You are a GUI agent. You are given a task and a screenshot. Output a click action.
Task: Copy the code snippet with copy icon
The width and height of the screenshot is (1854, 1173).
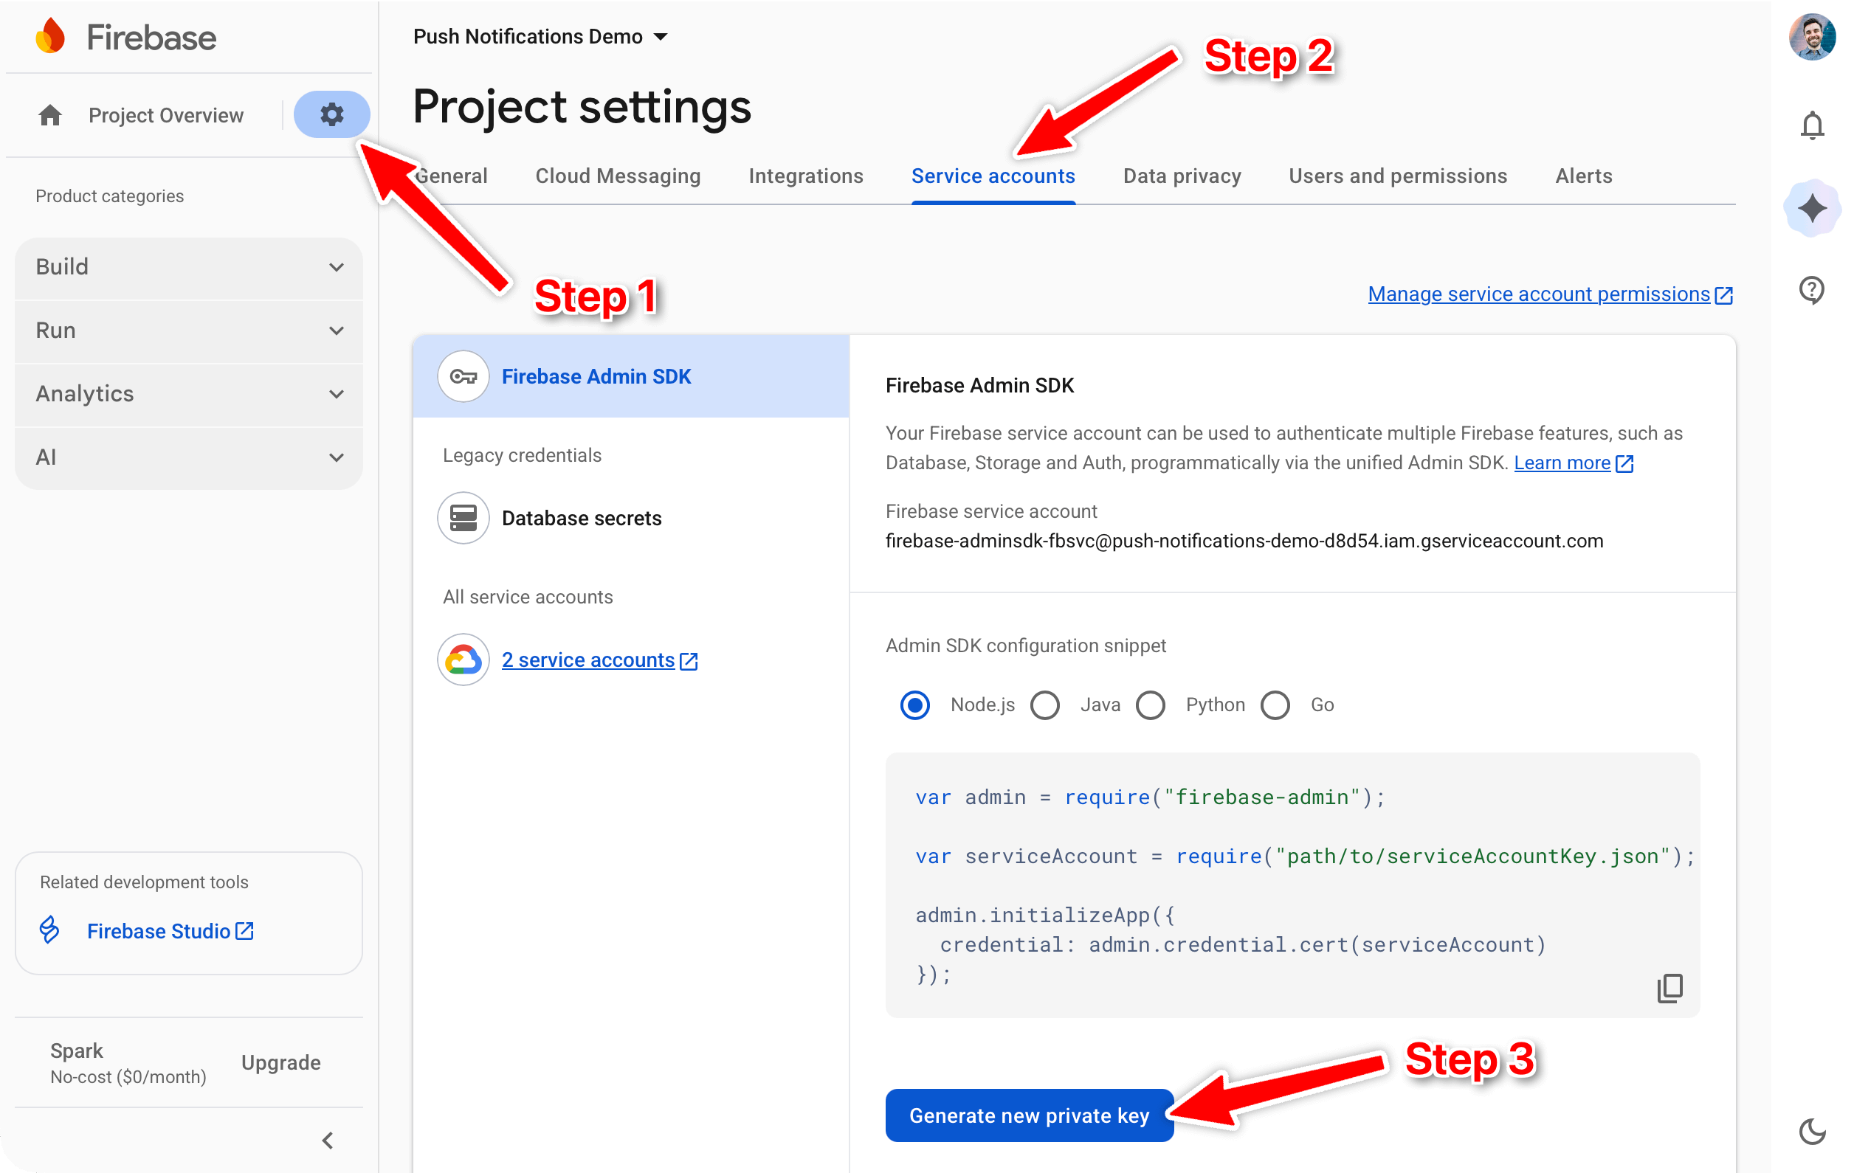click(1669, 988)
